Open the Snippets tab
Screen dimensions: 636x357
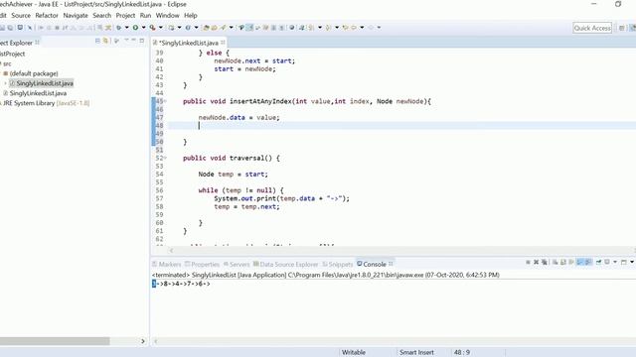338,265
